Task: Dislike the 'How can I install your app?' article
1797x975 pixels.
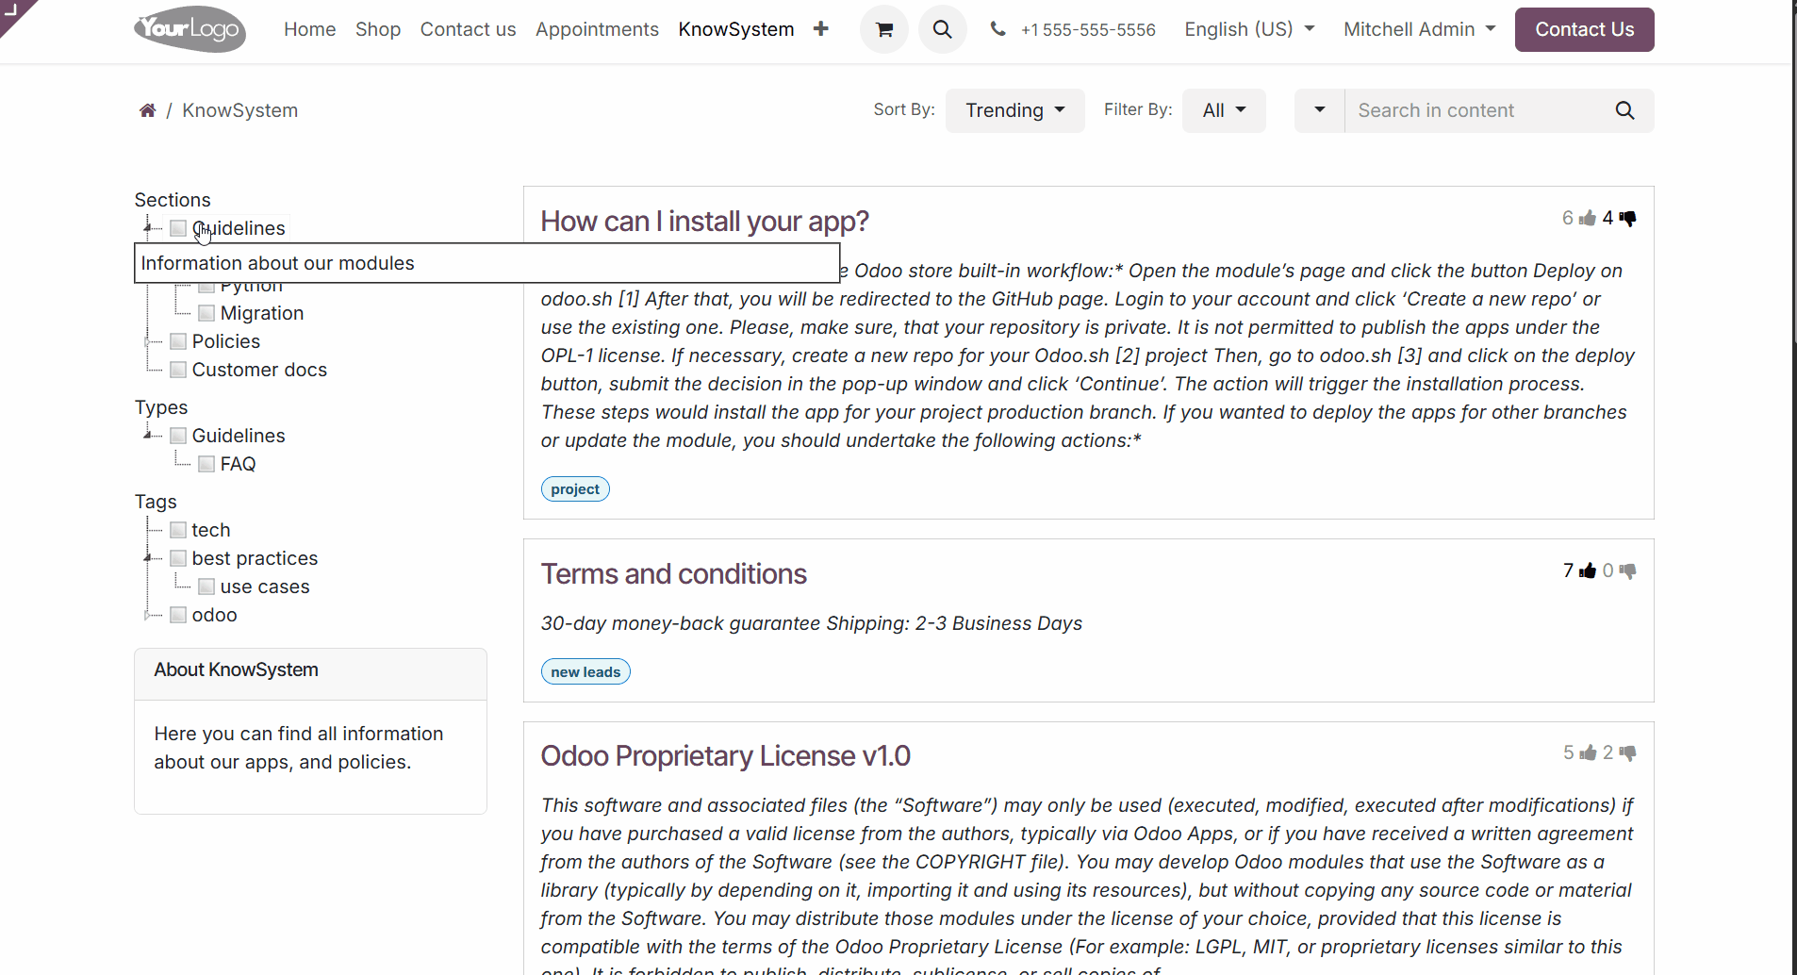Action: coord(1627,218)
